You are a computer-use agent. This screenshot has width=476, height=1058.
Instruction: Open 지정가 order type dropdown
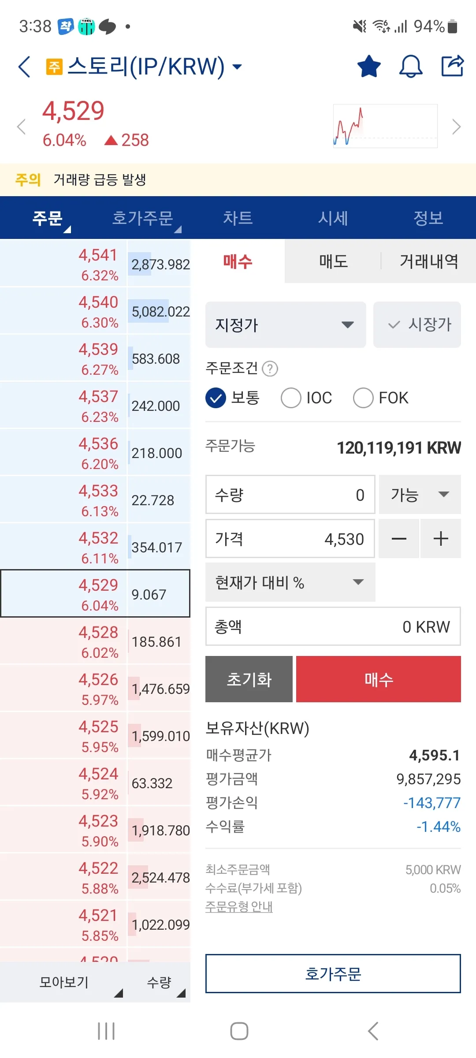[x=286, y=325]
